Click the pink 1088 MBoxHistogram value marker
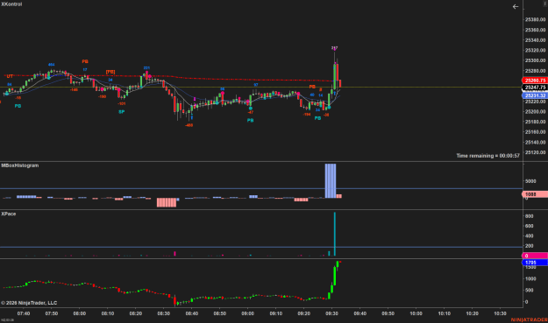The height and width of the screenshot is (323, 548). 534,194
